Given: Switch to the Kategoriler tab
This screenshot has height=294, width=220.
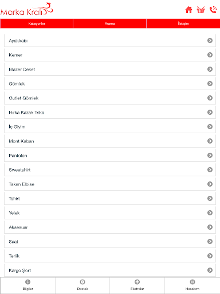Looking at the screenshot, I should [37, 24].
